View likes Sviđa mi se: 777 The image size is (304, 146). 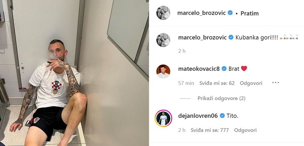(210, 130)
